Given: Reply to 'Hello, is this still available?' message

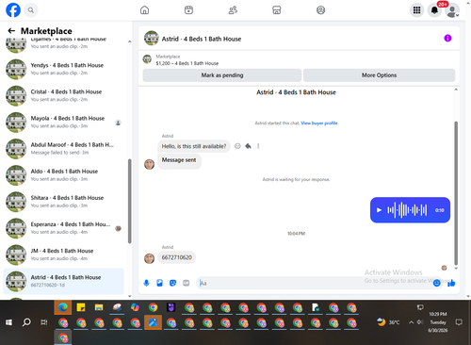Looking at the screenshot, I should coord(248,146).
